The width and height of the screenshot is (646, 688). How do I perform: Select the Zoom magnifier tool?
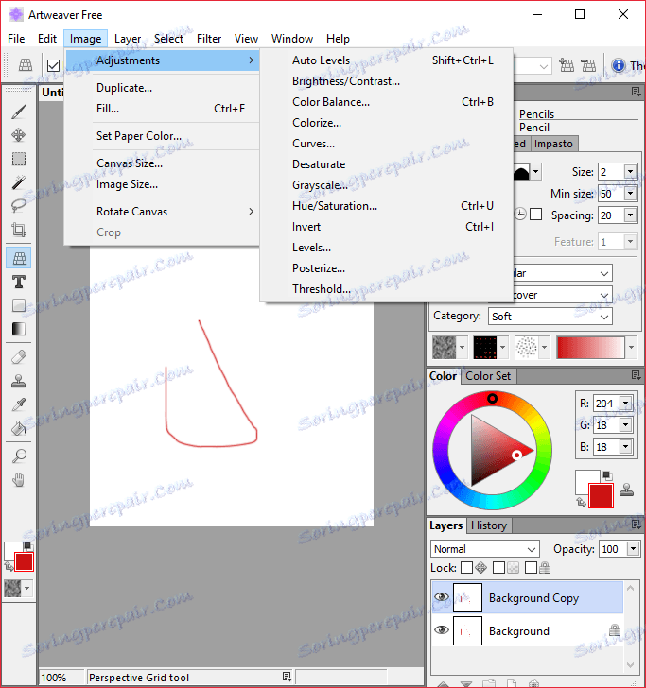[19, 456]
